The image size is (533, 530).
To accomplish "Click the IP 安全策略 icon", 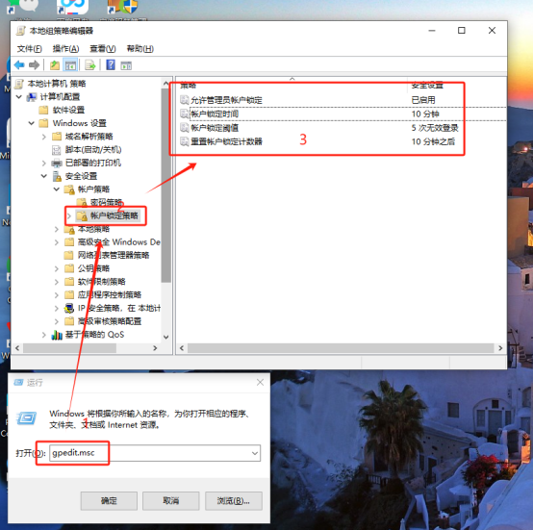I will point(69,309).
